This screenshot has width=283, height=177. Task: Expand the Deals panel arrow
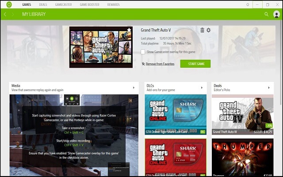[269, 88]
